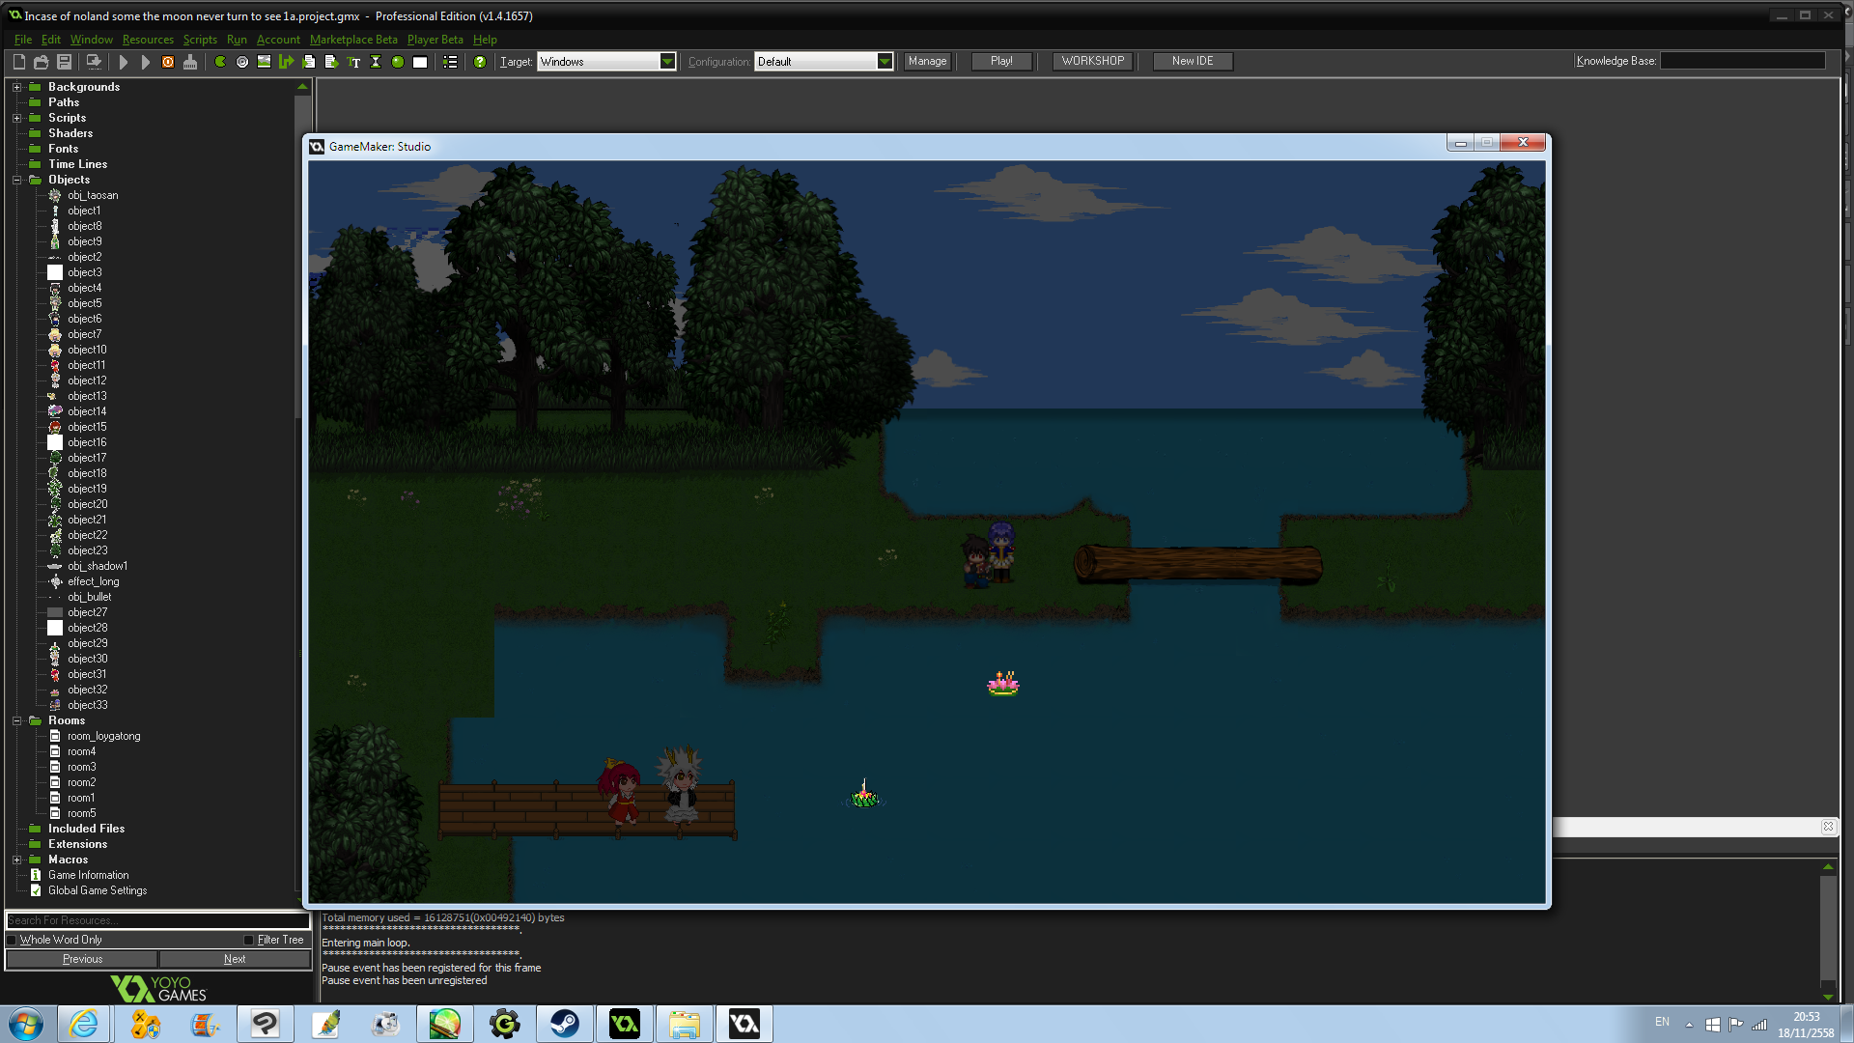Click the Next search button

pos(235,959)
